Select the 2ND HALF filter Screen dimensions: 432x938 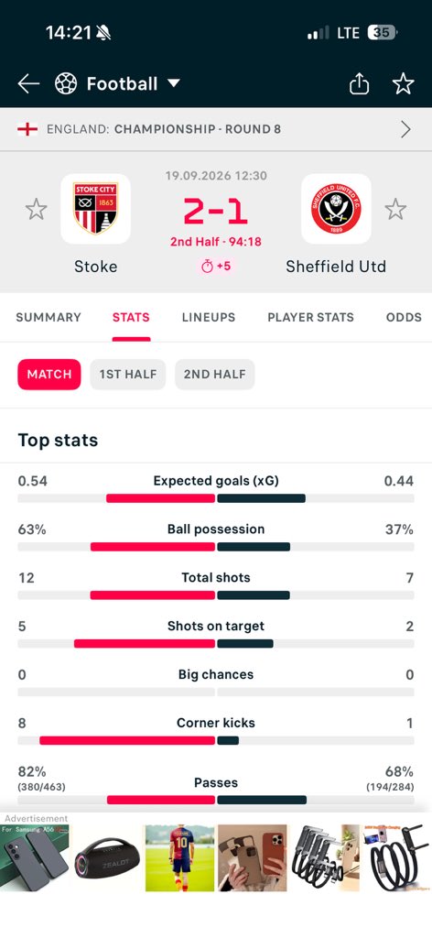click(x=214, y=375)
